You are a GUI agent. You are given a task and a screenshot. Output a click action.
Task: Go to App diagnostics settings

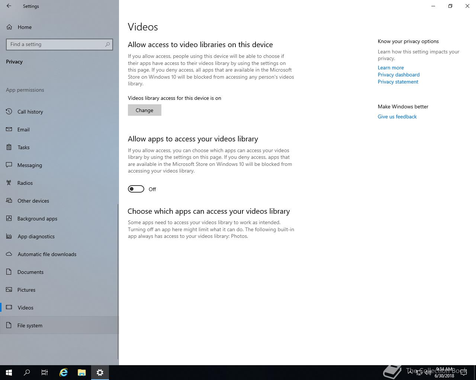click(59, 236)
